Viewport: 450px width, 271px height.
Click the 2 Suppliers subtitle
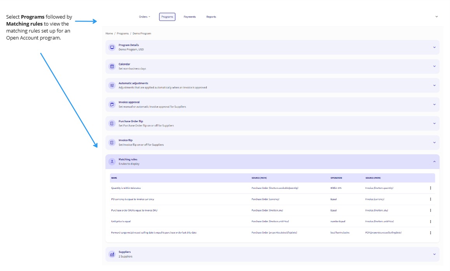pos(126,256)
